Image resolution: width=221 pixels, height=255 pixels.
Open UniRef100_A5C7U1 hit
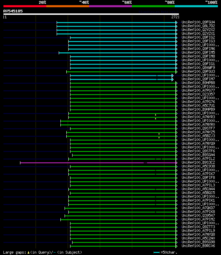coord(198,105)
